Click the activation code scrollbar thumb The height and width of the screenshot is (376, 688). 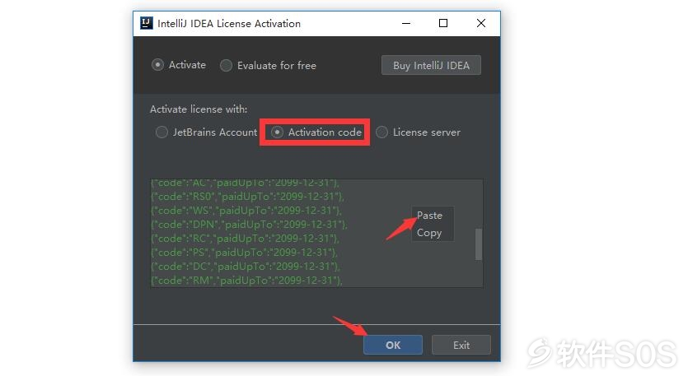click(479, 244)
